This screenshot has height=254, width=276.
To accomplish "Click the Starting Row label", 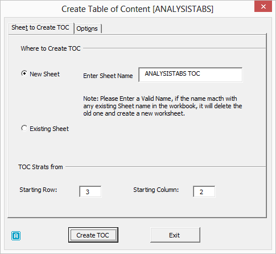I will 38,190.
